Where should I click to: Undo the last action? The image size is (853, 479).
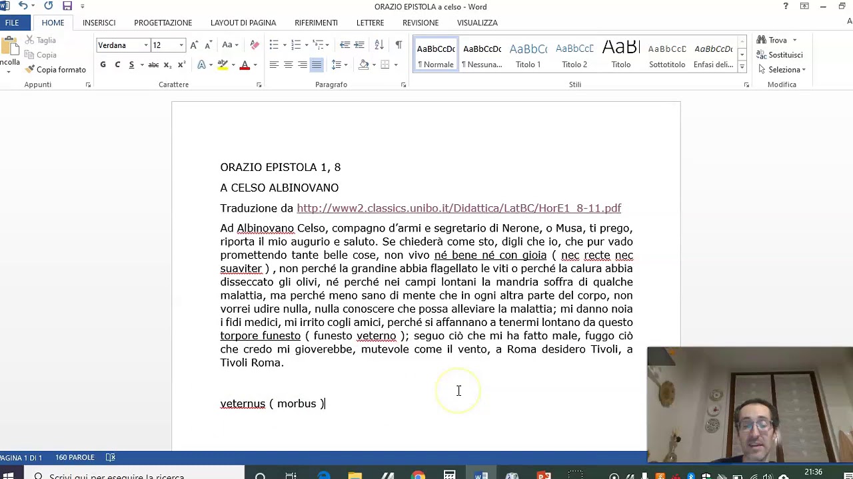coord(23,6)
